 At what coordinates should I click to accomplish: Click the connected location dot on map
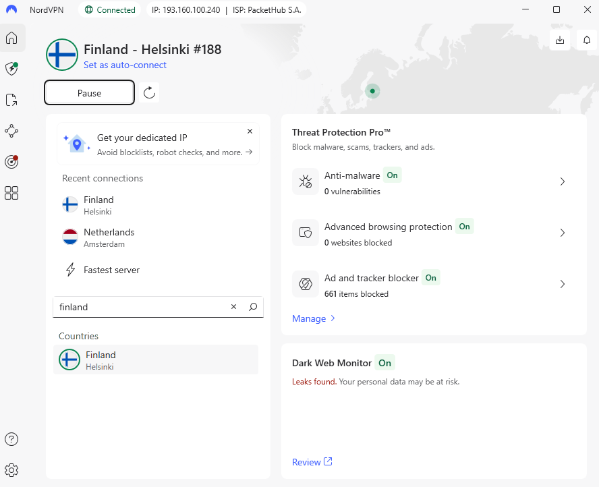(372, 91)
